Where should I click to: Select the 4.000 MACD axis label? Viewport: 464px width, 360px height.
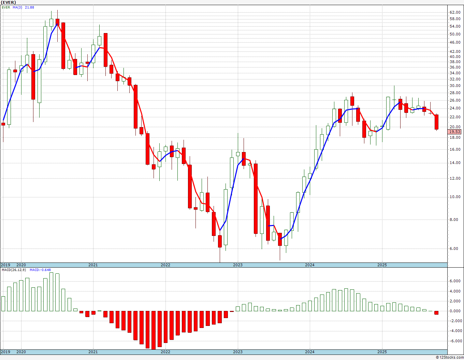(x=455, y=291)
